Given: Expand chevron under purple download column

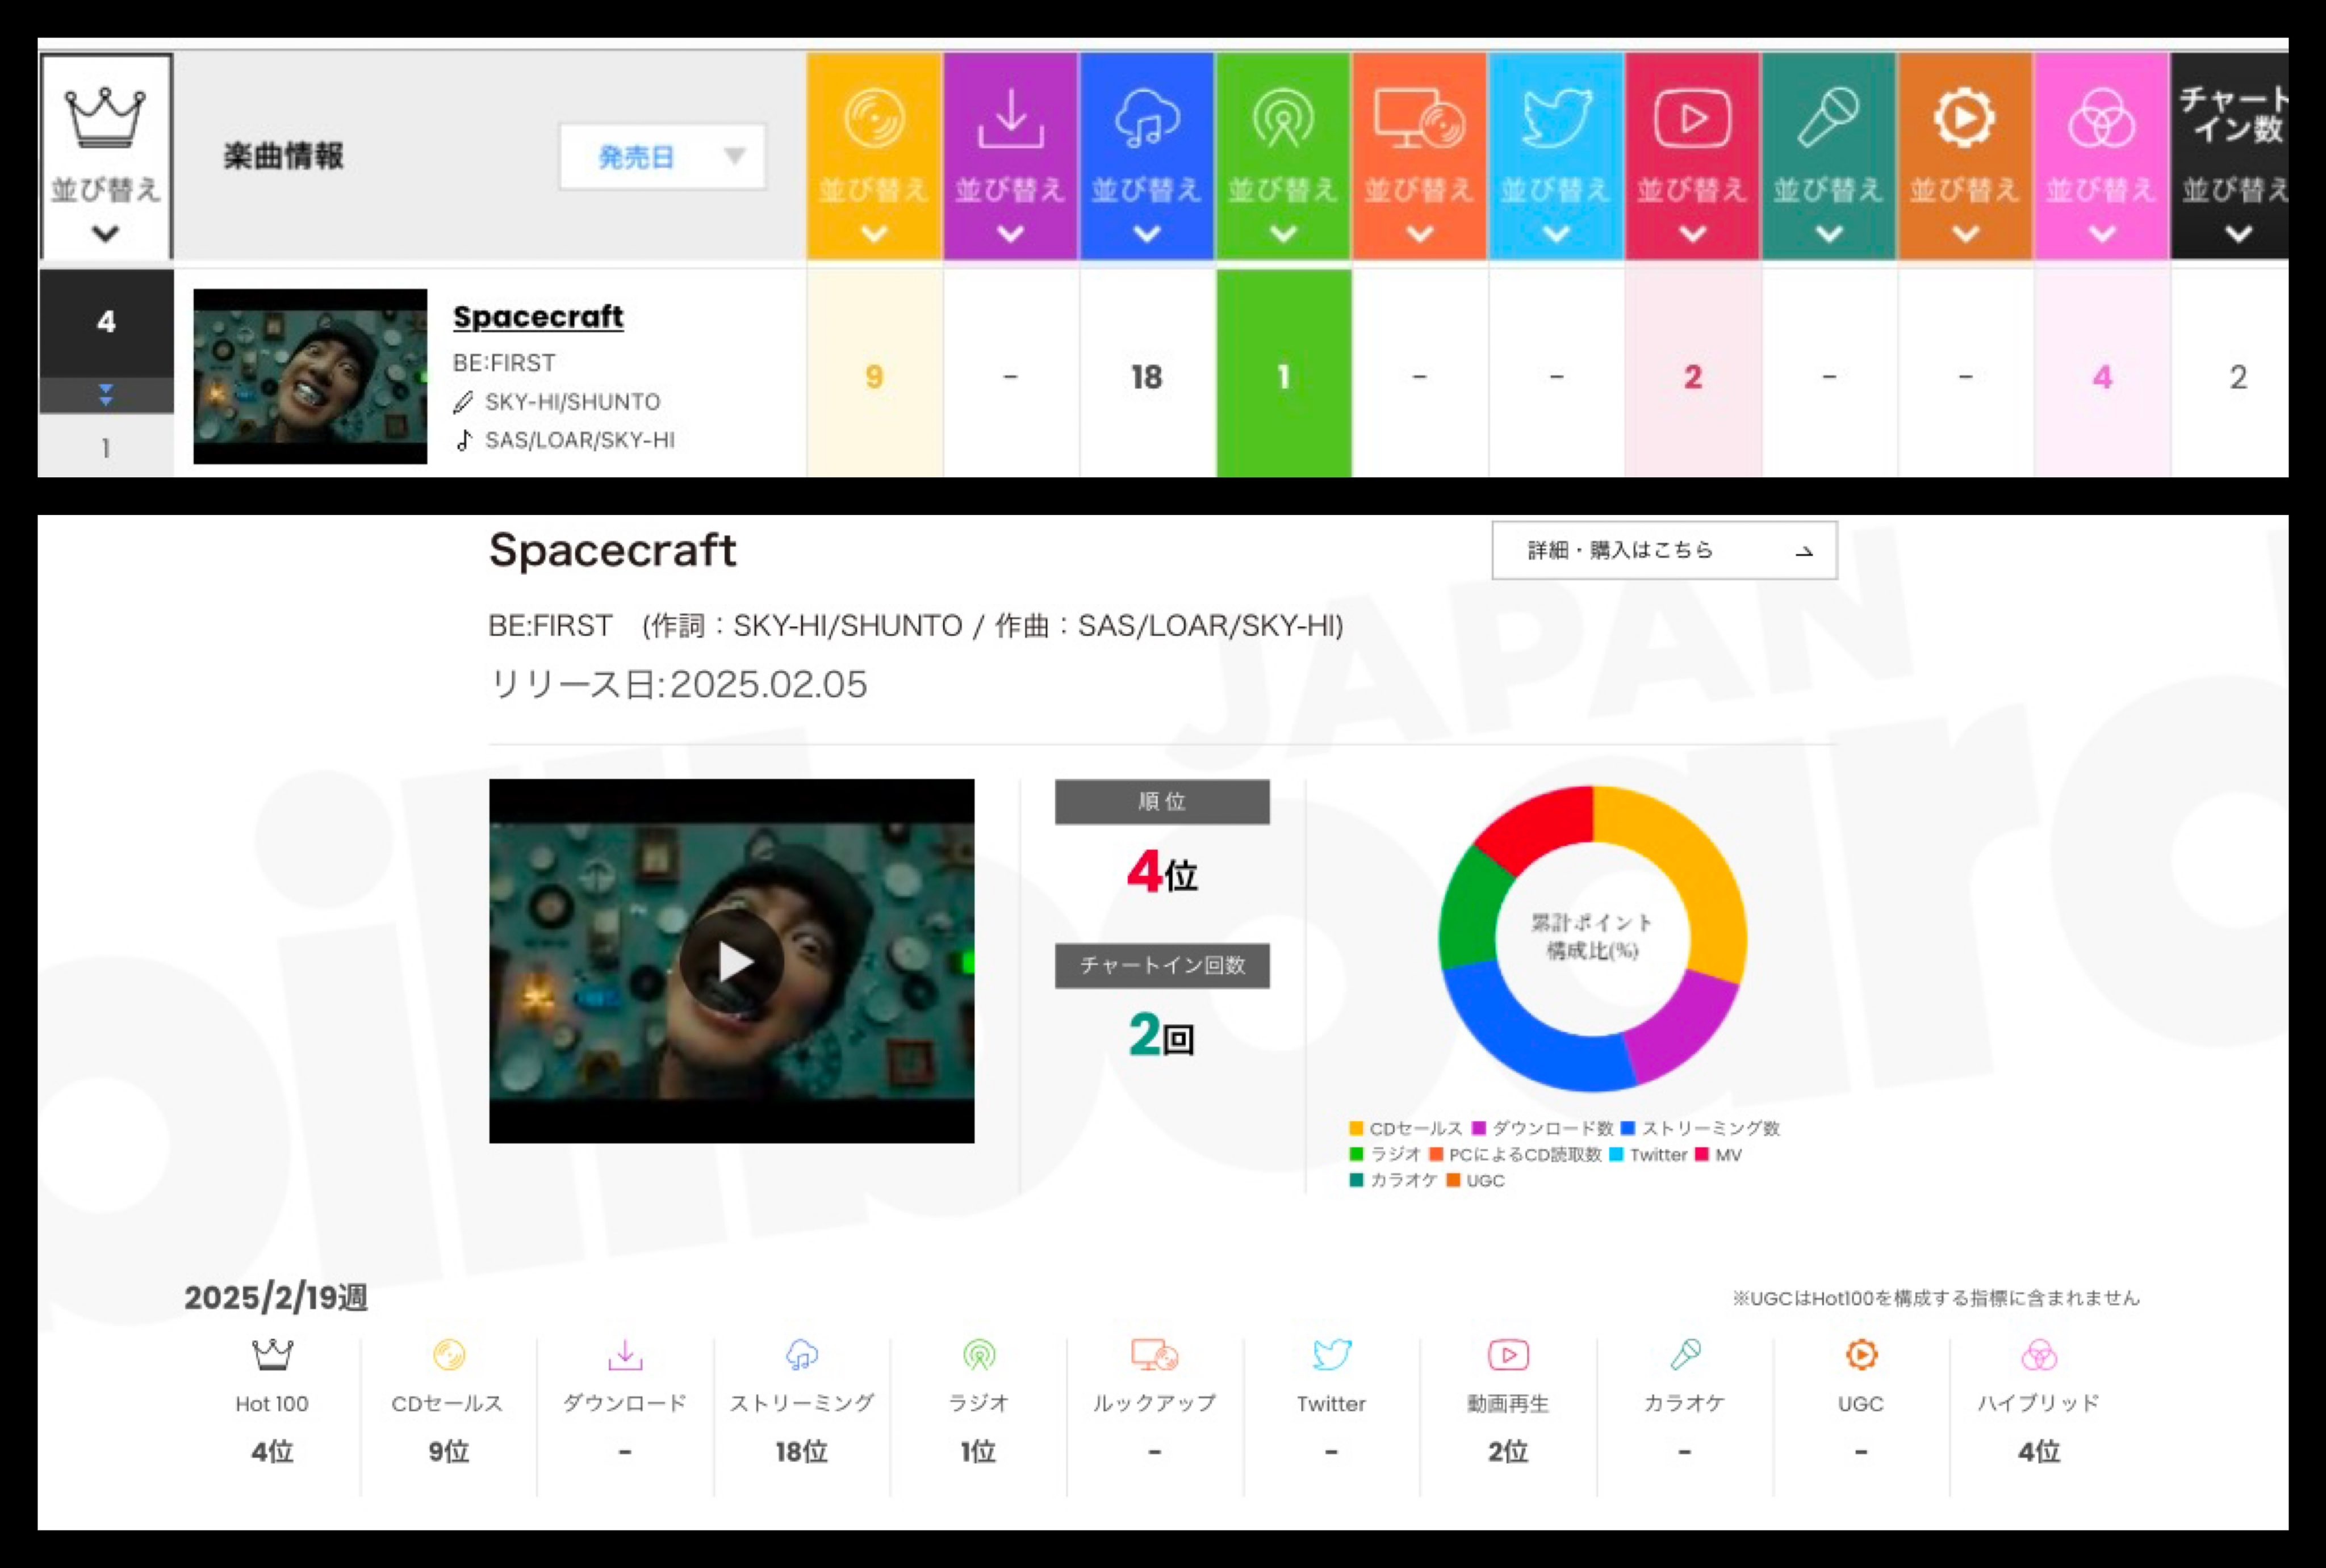Looking at the screenshot, I should pos(1010,234).
